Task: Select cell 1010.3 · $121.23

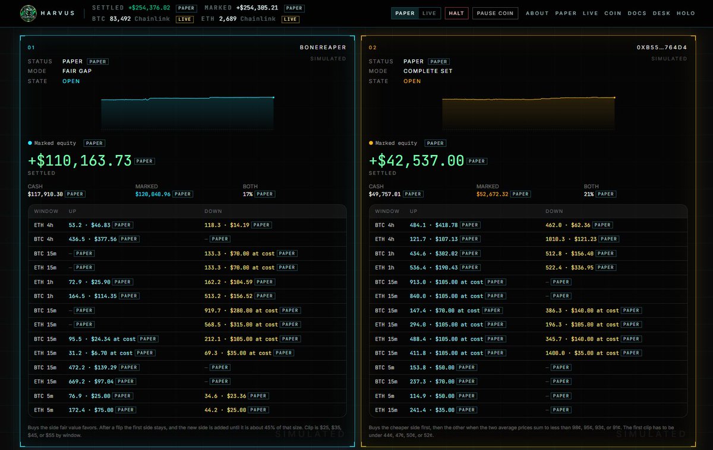Action: pyautogui.click(x=571, y=239)
